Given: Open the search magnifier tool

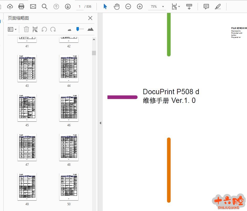Looking at the screenshot, I should 45,7.
